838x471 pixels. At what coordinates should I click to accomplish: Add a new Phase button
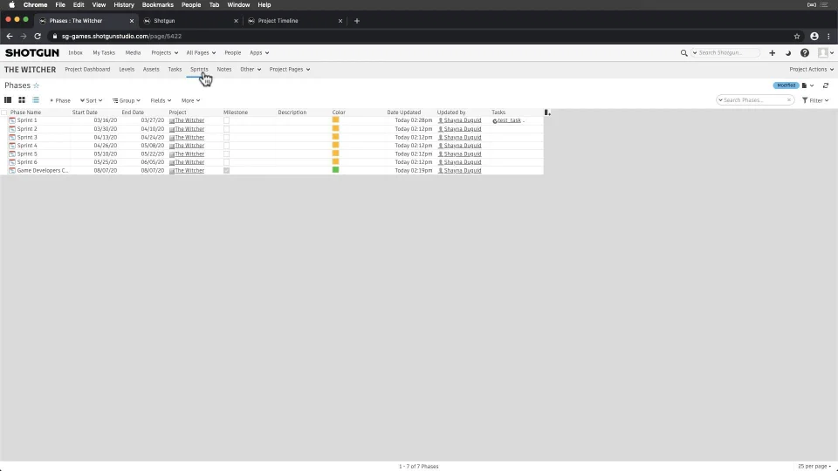(60, 100)
